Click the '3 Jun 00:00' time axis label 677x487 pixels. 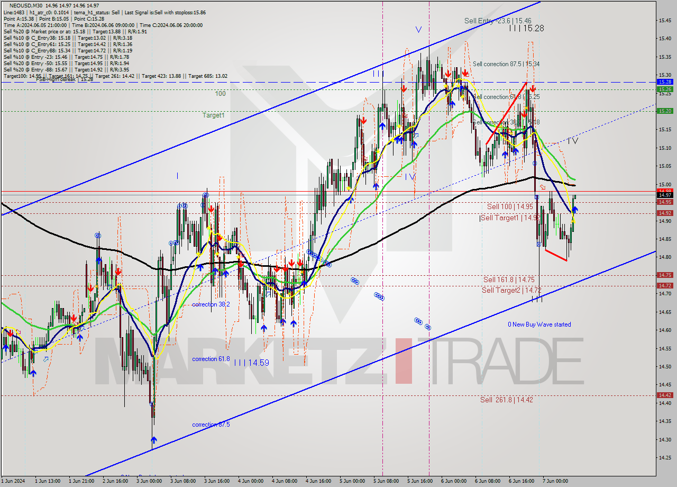149,481
